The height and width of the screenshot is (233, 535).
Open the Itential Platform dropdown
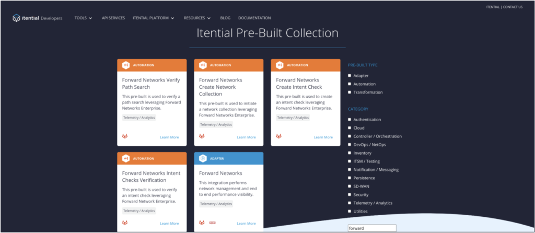(153, 18)
